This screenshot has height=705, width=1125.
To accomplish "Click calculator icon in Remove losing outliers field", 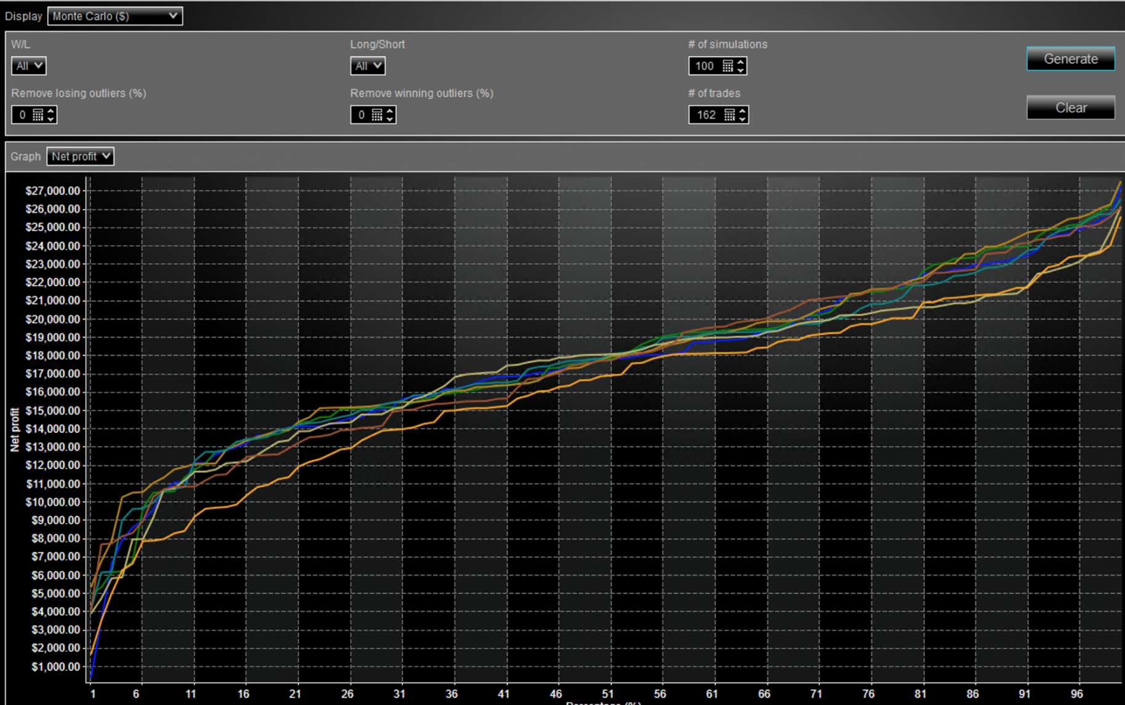I will [x=38, y=115].
